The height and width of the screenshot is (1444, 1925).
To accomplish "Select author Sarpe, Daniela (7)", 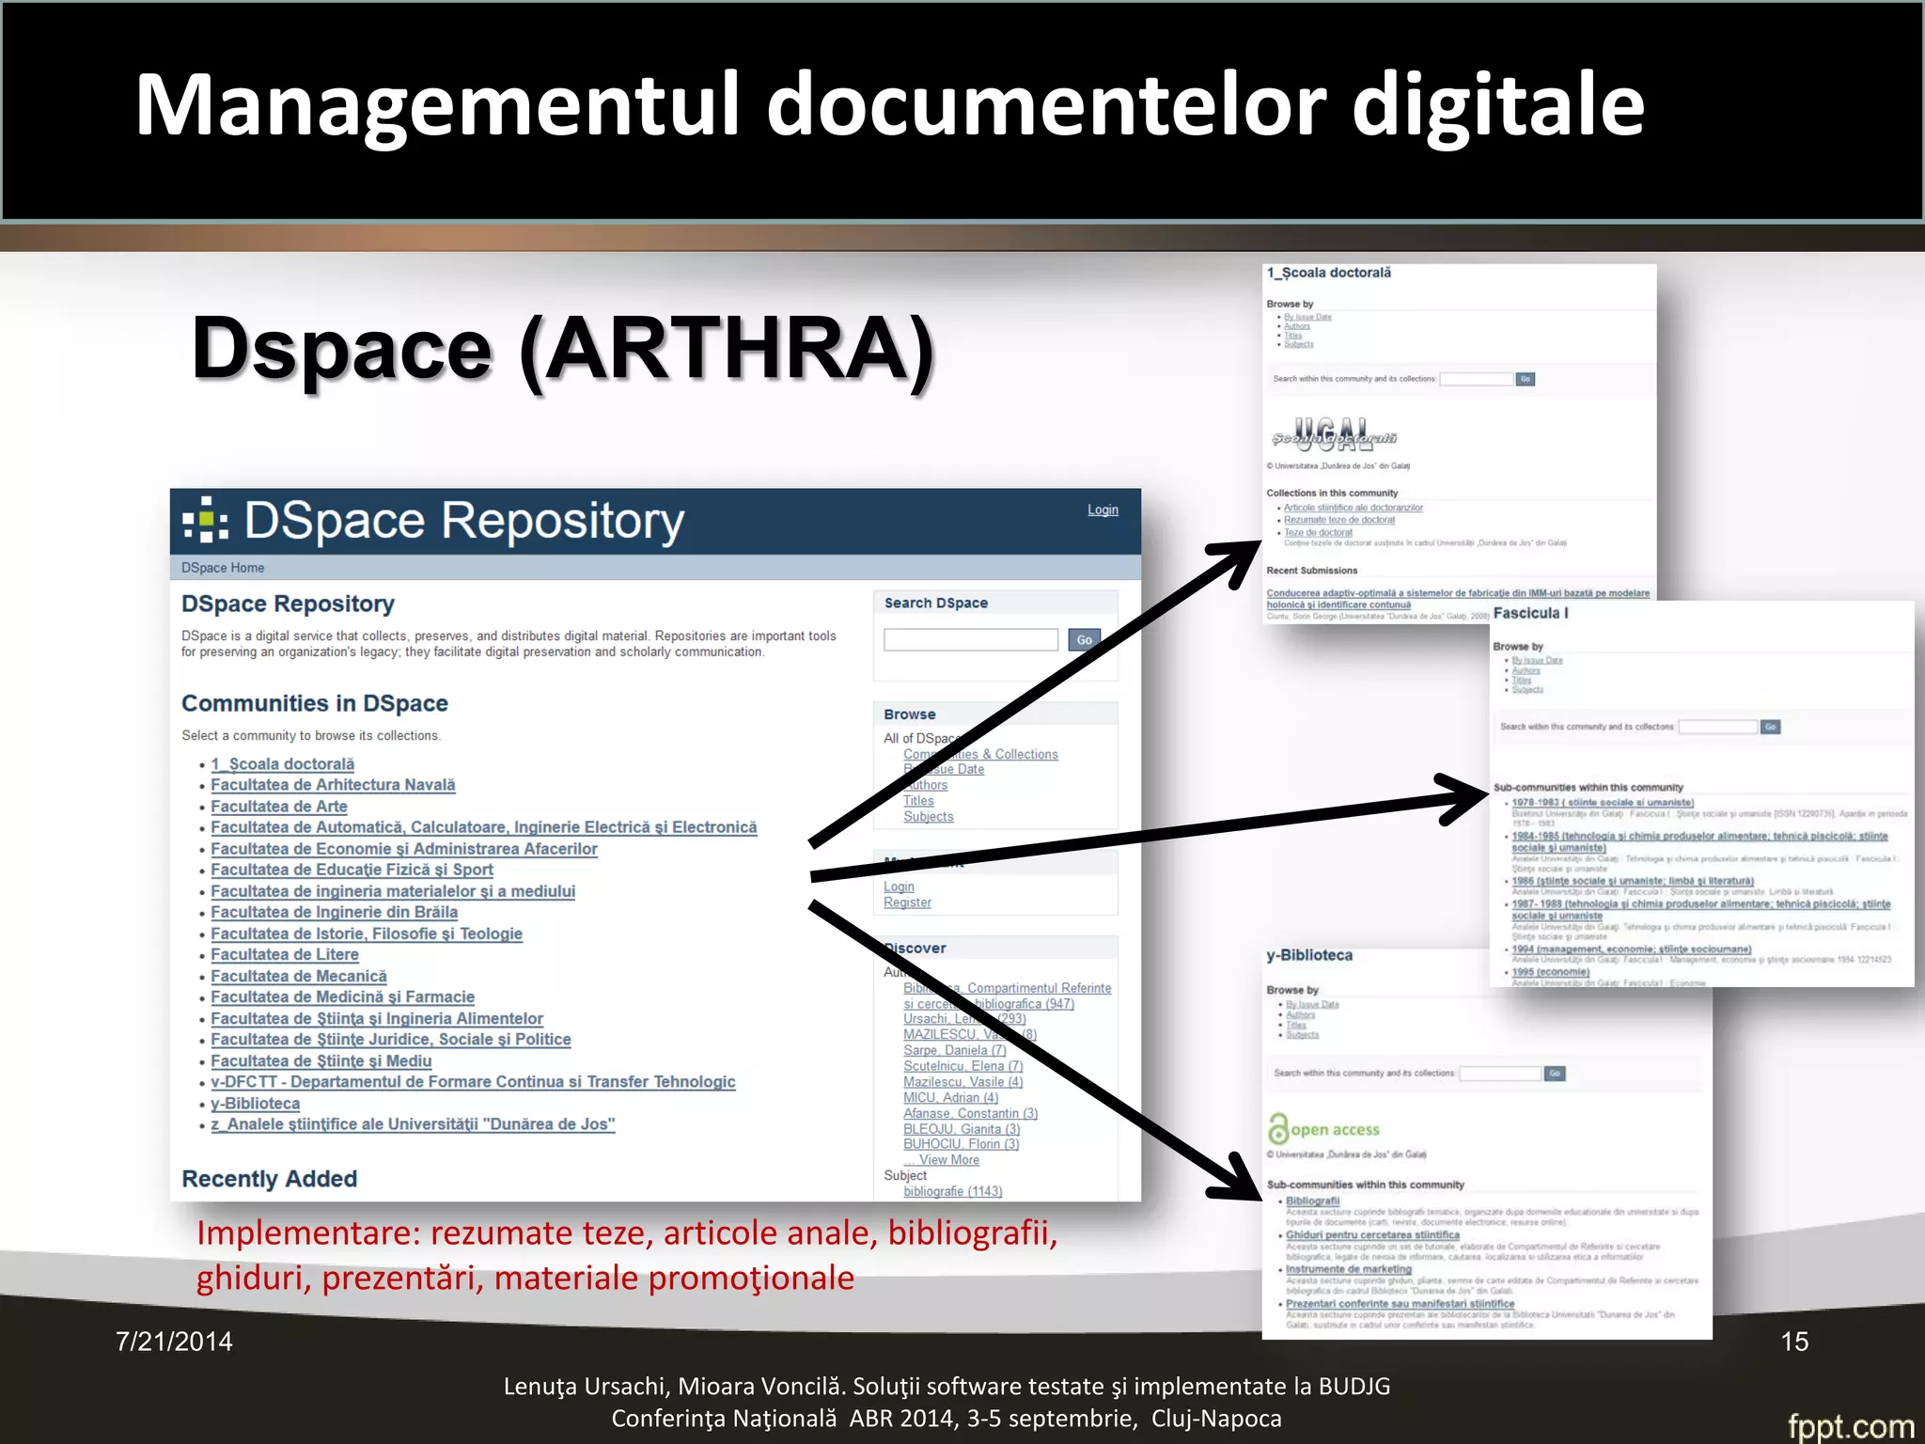I will [955, 1050].
